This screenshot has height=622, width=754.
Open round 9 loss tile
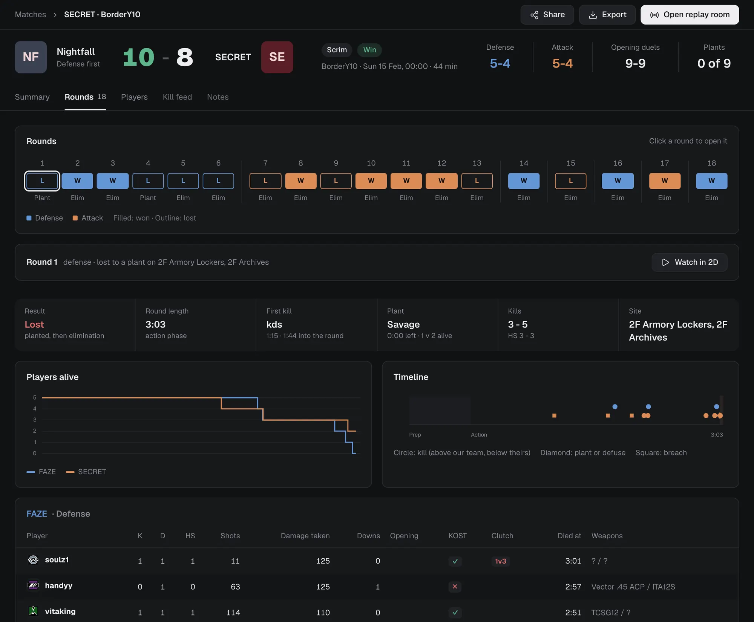(336, 181)
